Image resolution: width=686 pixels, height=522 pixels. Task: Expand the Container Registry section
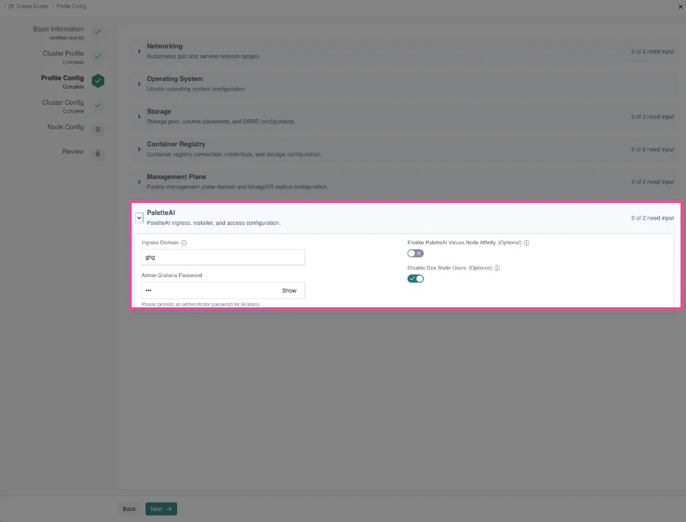pos(139,150)
